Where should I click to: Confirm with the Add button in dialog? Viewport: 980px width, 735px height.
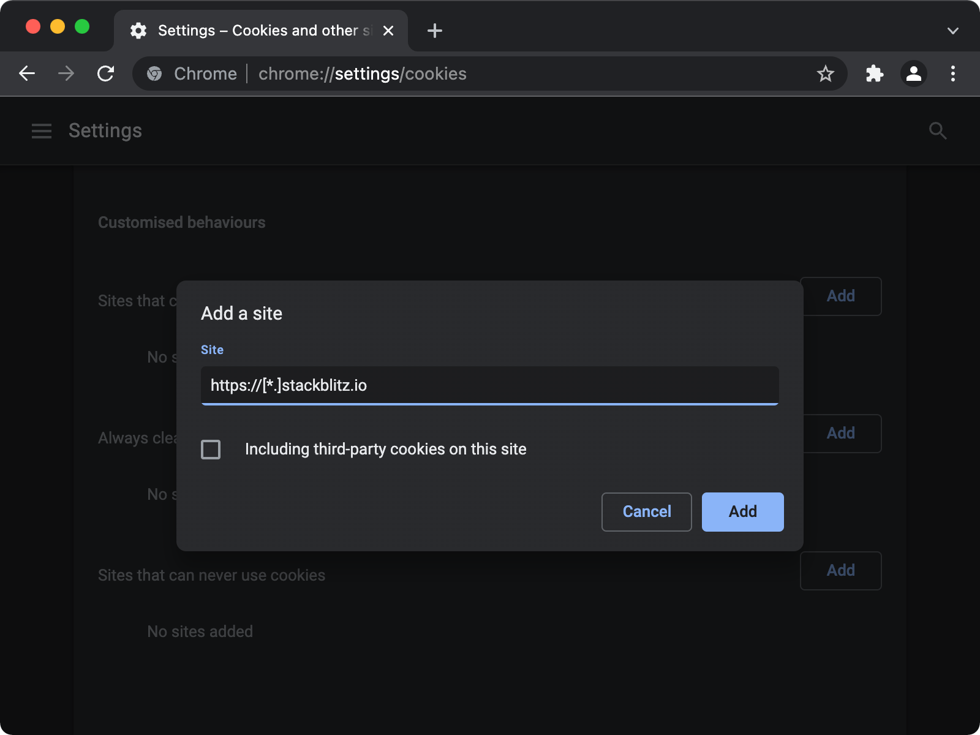[x=742, y=511]
